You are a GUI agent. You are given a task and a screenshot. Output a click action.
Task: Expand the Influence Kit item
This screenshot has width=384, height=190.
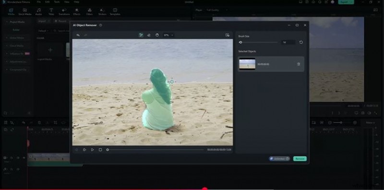(x=7, y=54)
